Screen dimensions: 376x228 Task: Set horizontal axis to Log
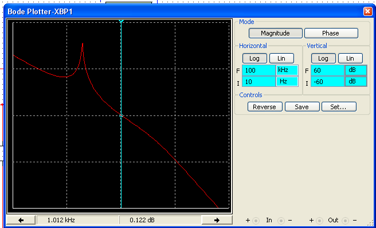tap(254, 58)
